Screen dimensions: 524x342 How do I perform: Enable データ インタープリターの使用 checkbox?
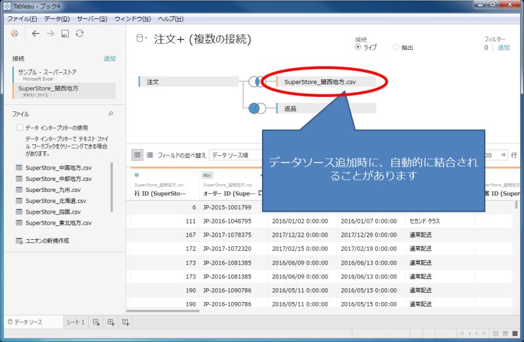click(x=20, y=128)
